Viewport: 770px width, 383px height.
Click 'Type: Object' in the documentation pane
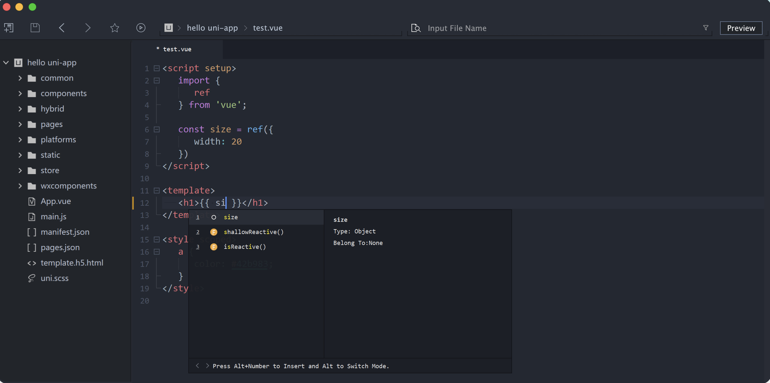[354, 231]
